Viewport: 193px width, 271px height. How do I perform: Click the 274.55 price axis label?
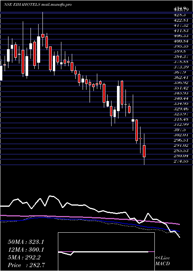pos(181,161)
